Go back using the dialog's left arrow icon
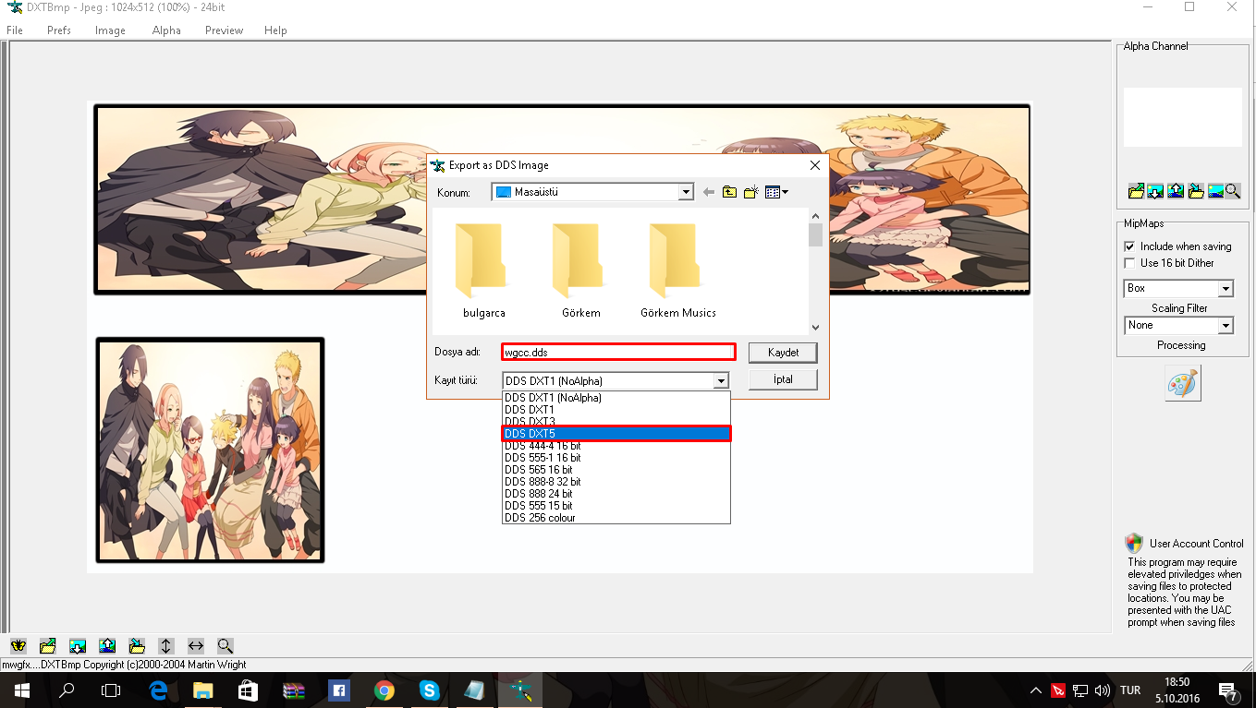 [x=709, y=192]
